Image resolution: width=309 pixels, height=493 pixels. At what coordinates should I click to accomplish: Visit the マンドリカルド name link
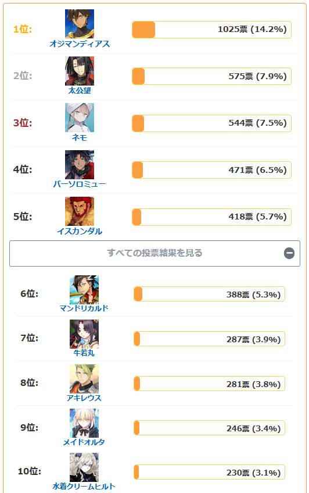pyautogui.click(x=84, y=308)
